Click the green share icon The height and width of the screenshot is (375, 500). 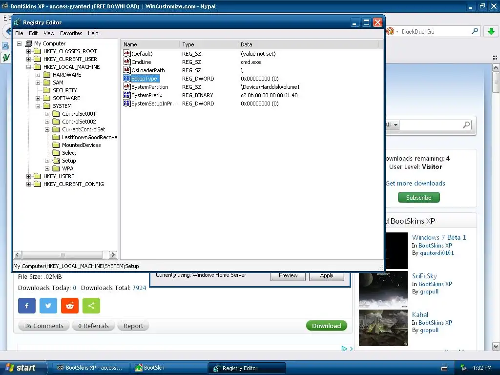click(91, 306)
